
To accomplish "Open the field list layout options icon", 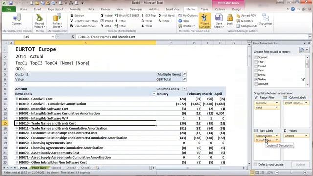I will tap(304, 50).
